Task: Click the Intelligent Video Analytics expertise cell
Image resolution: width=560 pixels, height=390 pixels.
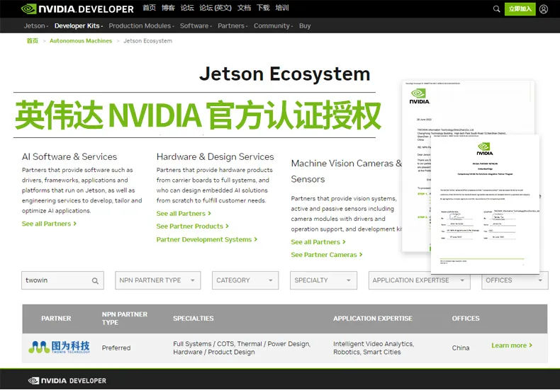Action: point(374,348)
